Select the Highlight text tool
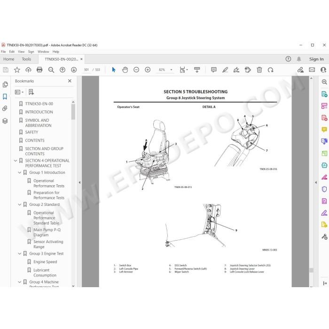 [x=225, y=70]
